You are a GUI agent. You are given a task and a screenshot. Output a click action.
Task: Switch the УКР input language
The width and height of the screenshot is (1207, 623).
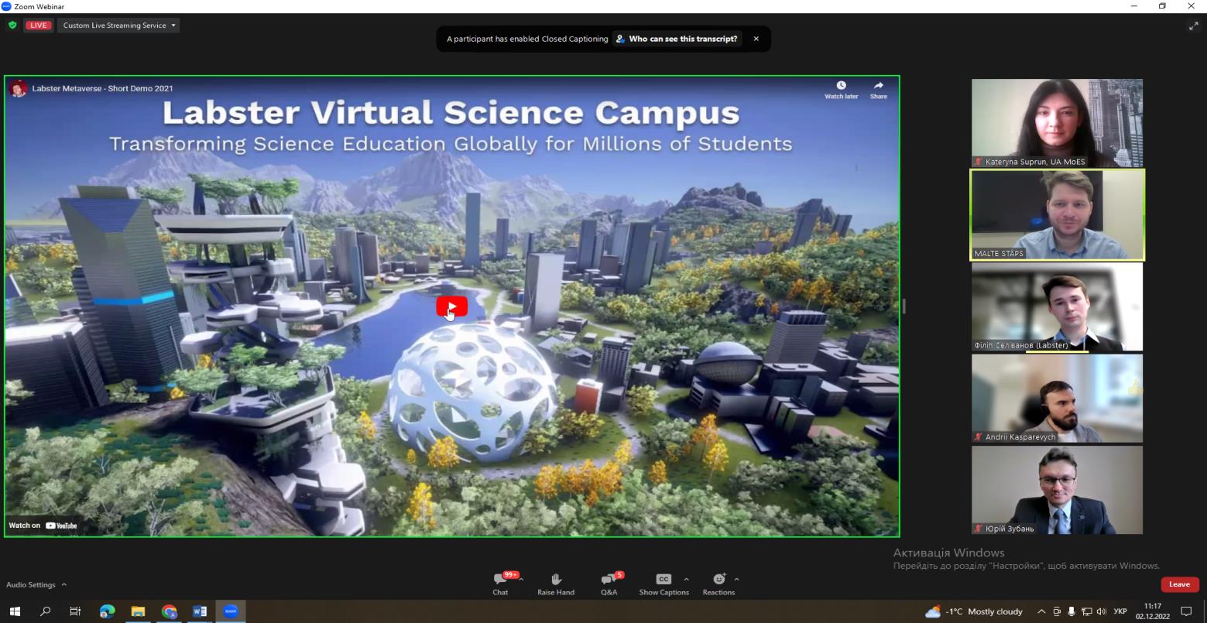click(1120, 611)
